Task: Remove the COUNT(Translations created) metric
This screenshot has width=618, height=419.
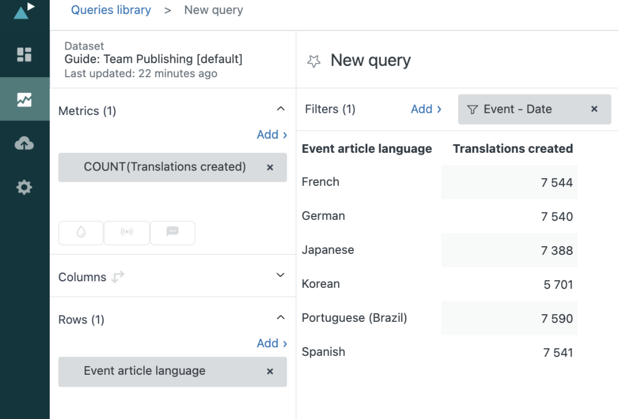Action: 270,167
